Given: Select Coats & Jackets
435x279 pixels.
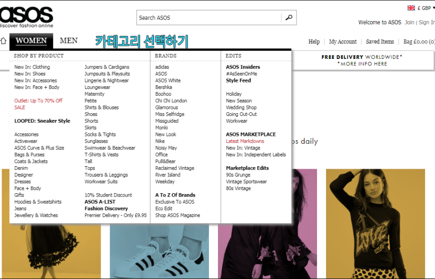Looking at the screenshot, I should 31,161.
